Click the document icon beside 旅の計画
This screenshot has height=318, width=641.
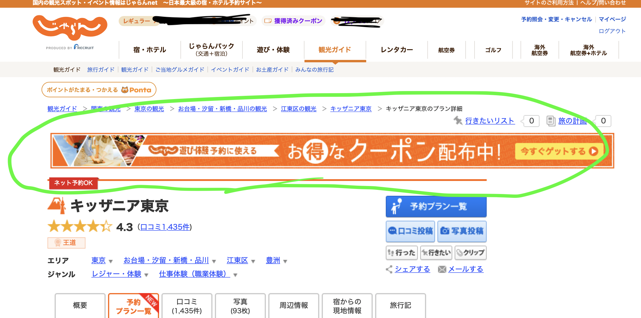point(551,121)
